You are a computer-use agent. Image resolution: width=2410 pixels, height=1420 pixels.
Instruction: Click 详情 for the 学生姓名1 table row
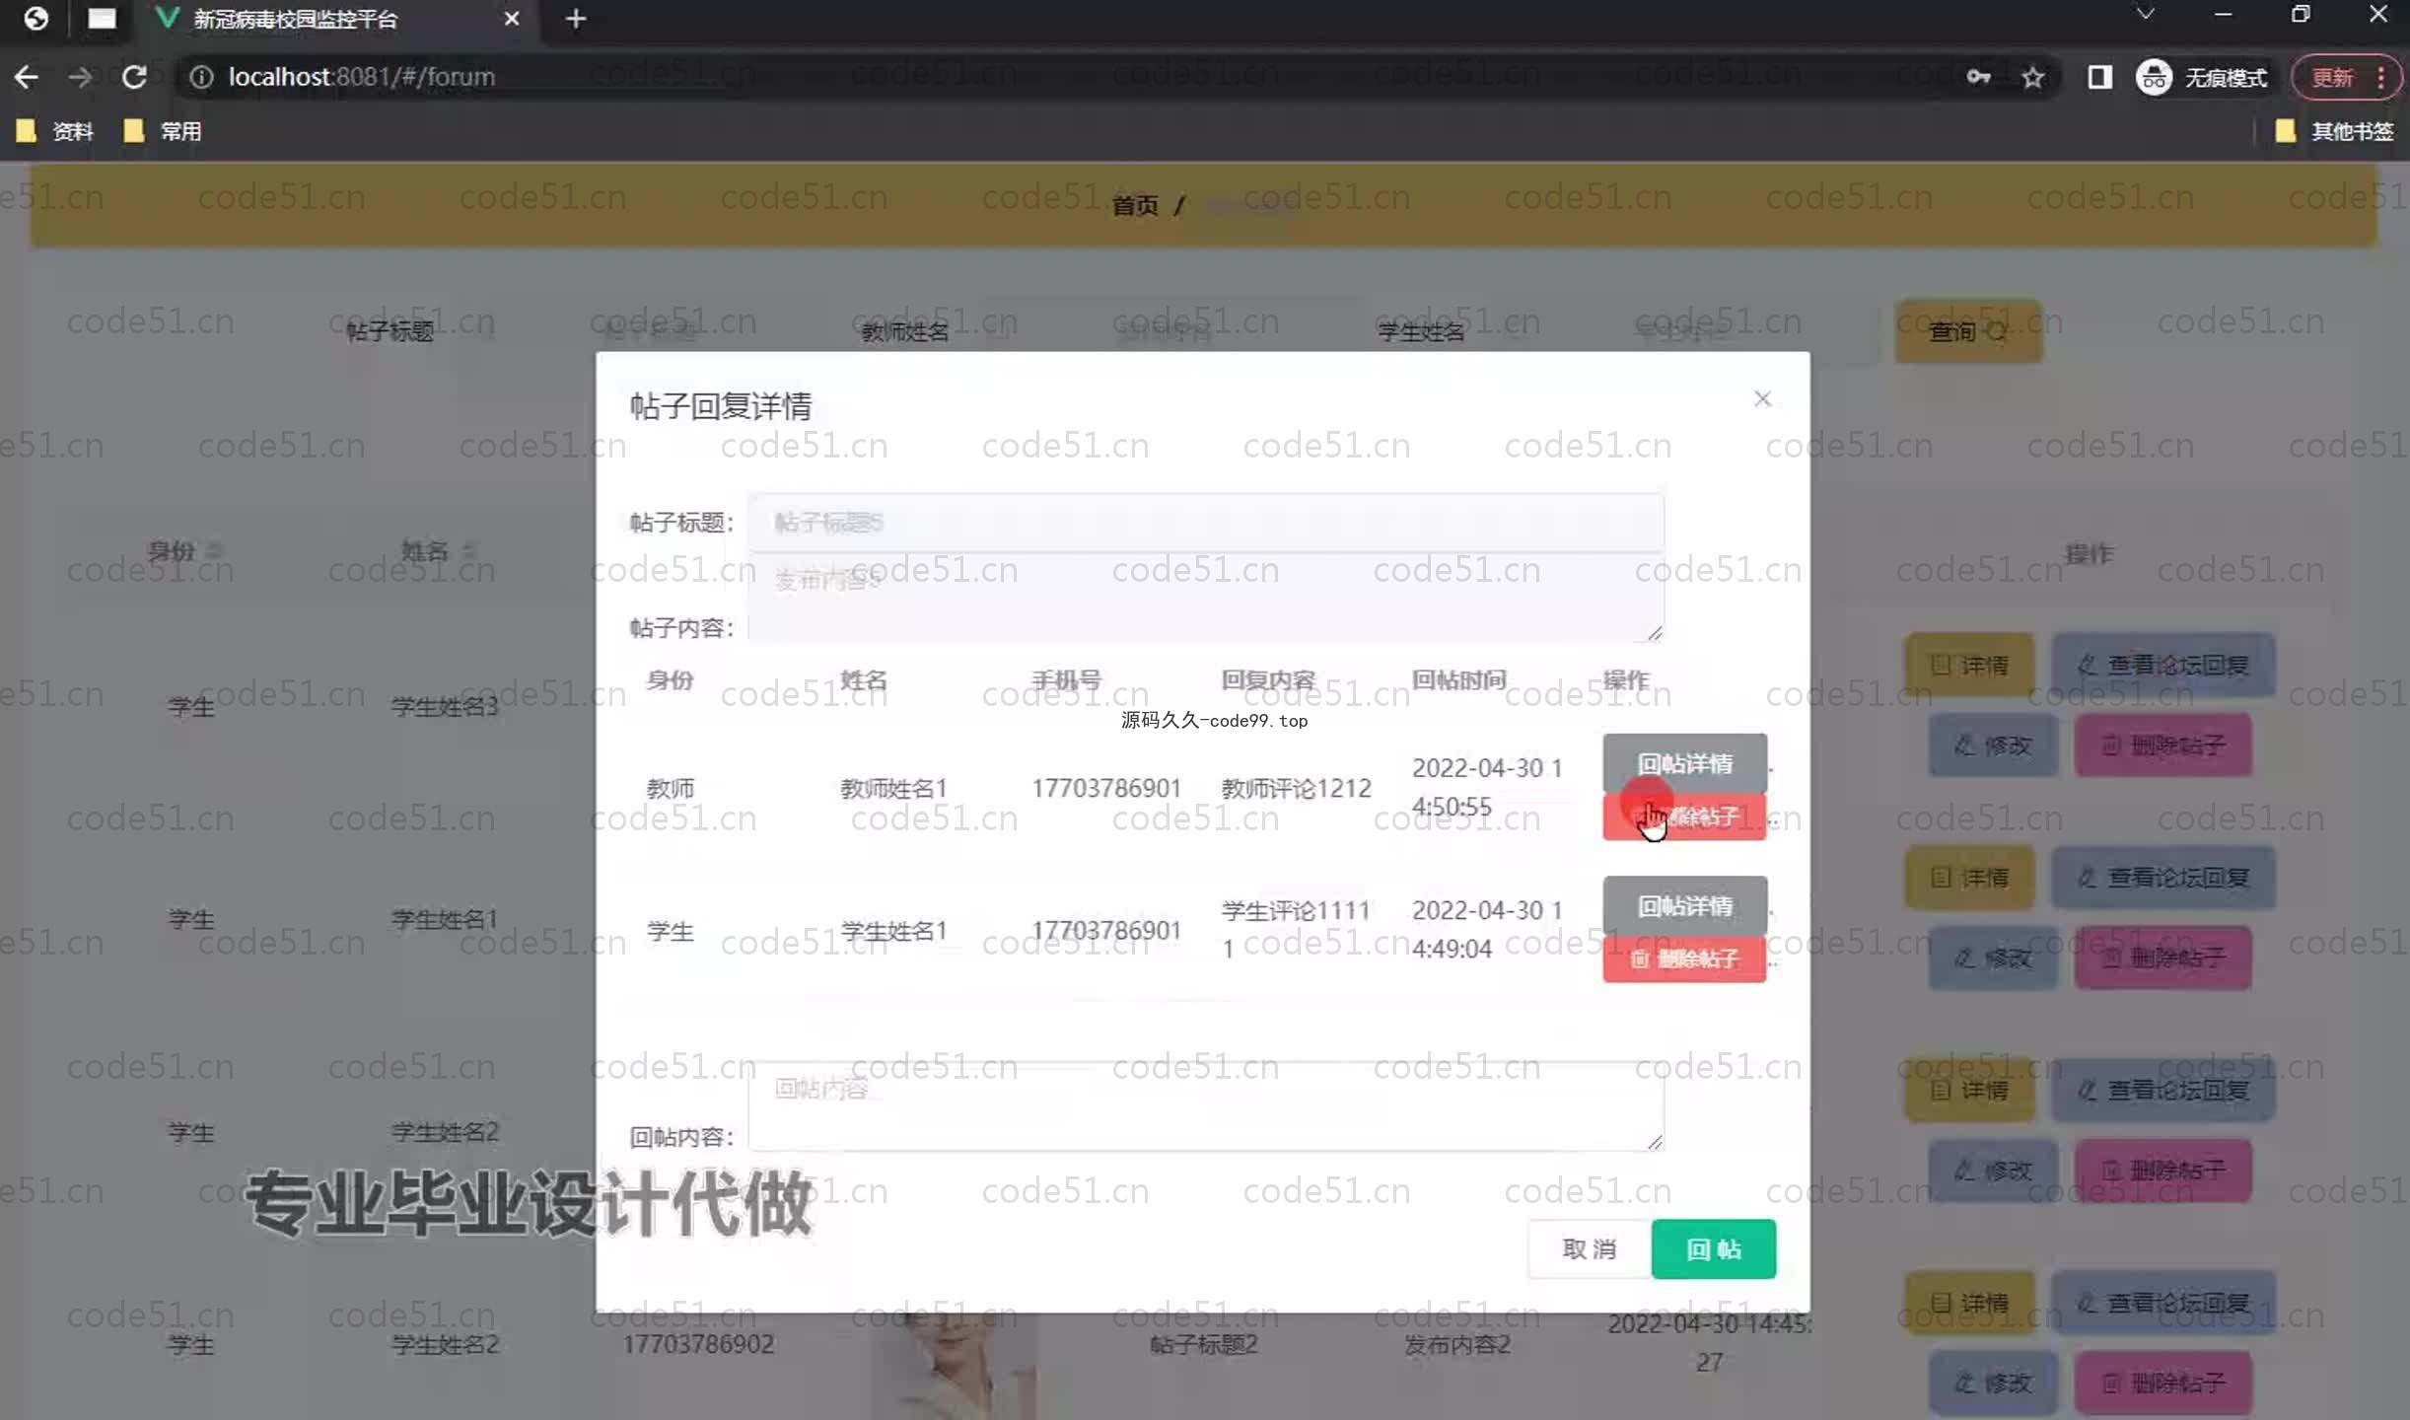coord(1968,878)
